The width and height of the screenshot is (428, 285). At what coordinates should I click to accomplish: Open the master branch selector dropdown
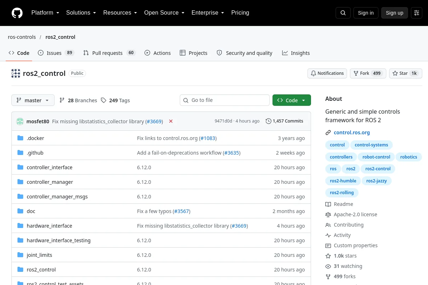click(x=33, y=100)
